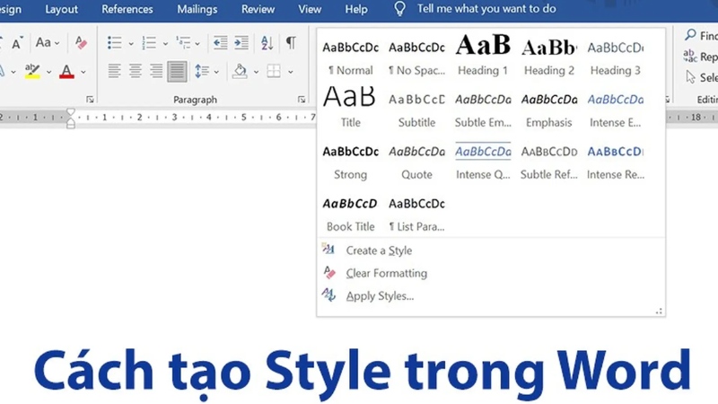This screenshot has height=404, width=718.
Task: Select the Heading 2 style
Action: (x=549, y=57)
